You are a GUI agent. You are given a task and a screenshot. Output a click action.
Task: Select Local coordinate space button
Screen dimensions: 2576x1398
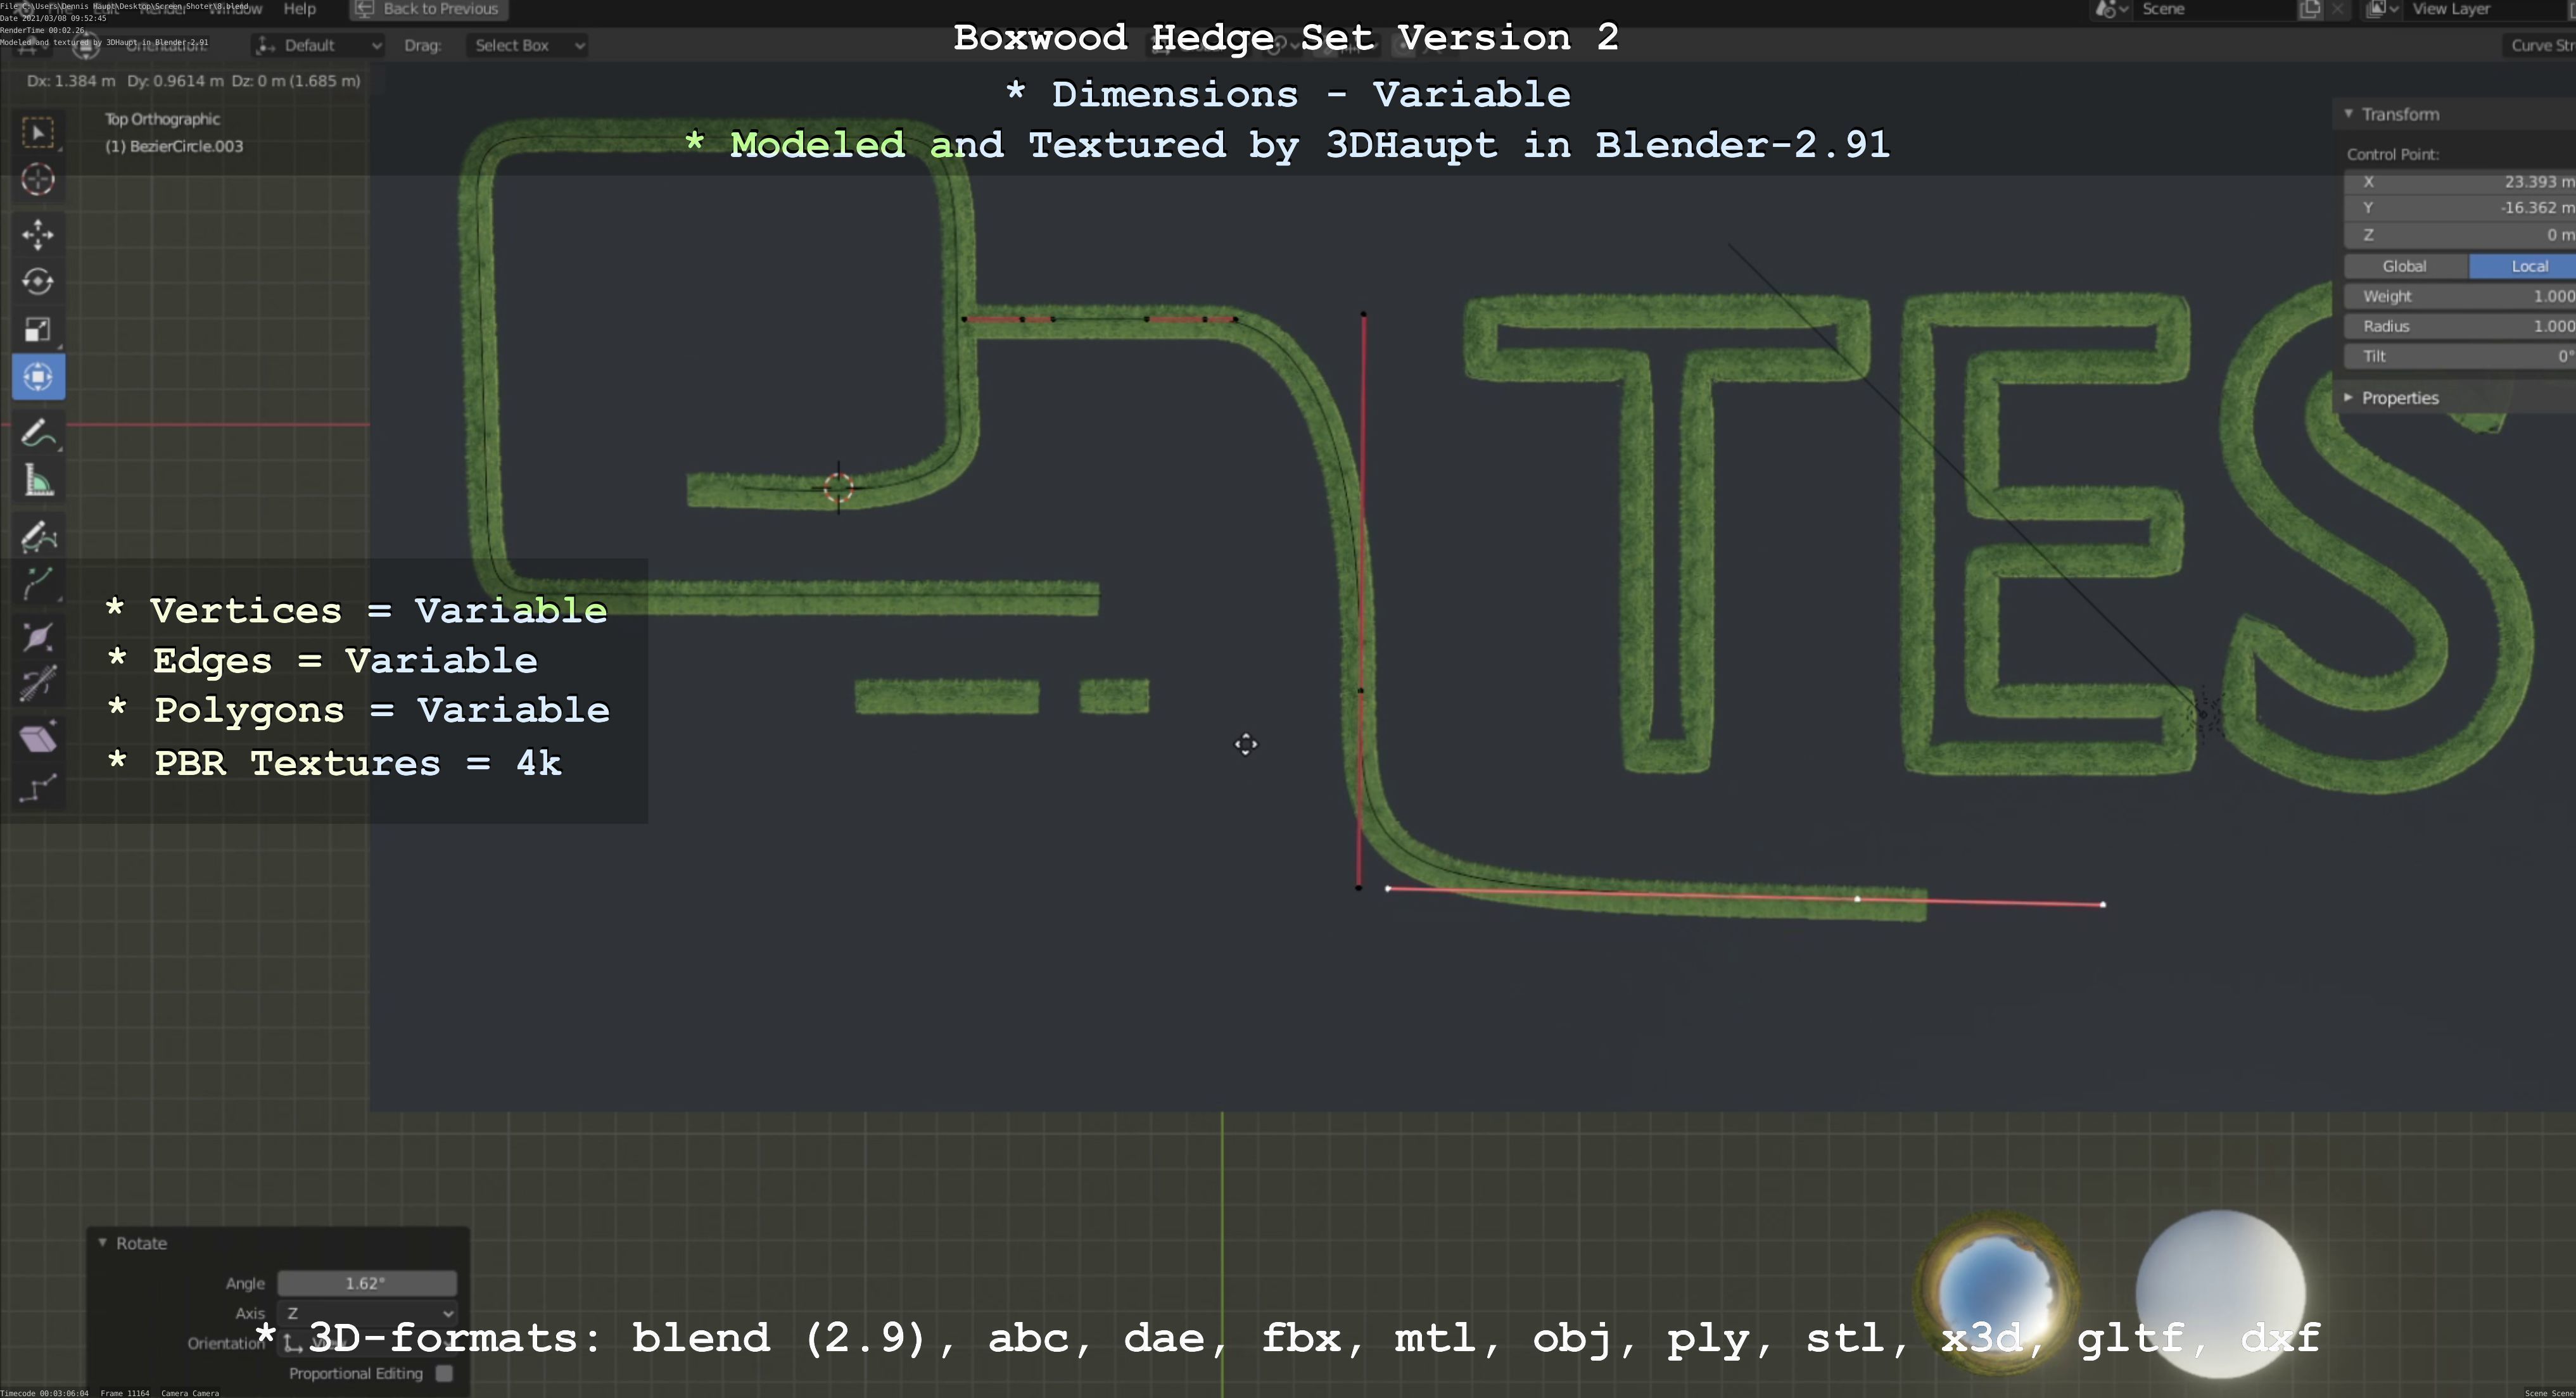pyautogui.click(x=2529, y=266)
